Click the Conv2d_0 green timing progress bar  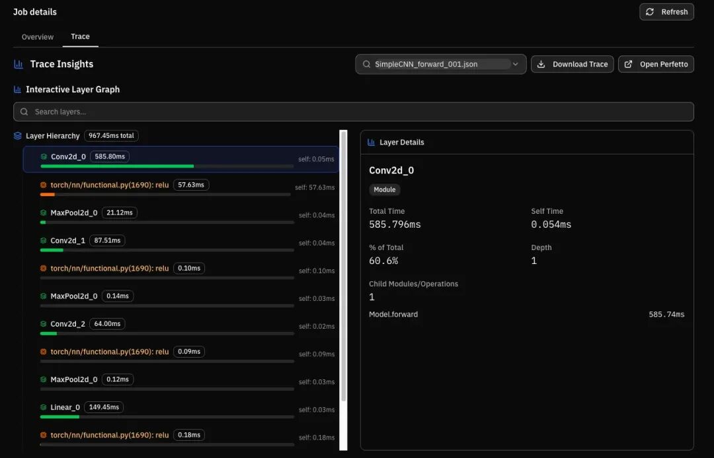point(117,166)
